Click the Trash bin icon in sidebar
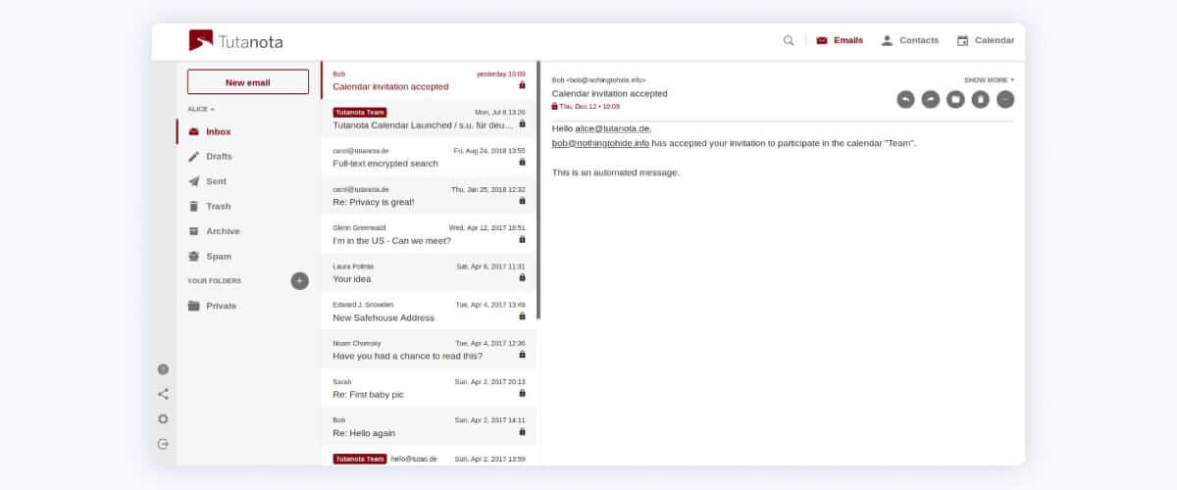The width and height of the screenshot is (1177, 490). click(x=194, y=206)
